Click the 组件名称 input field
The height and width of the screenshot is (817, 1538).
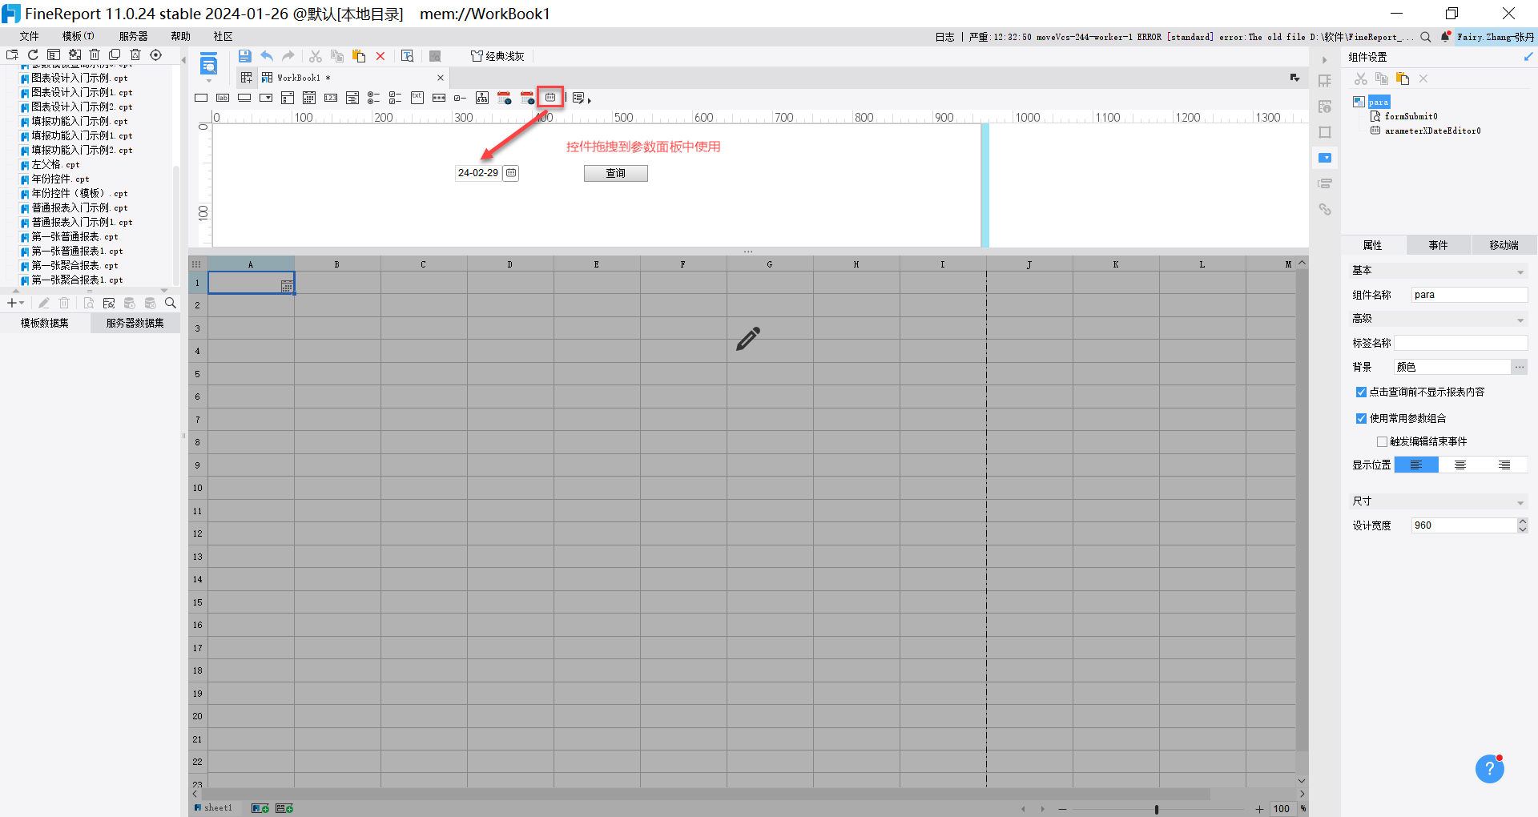click(x=1469, y=295)
